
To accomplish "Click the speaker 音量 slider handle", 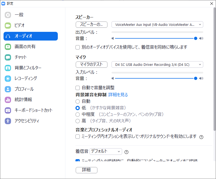I will 195,38.
